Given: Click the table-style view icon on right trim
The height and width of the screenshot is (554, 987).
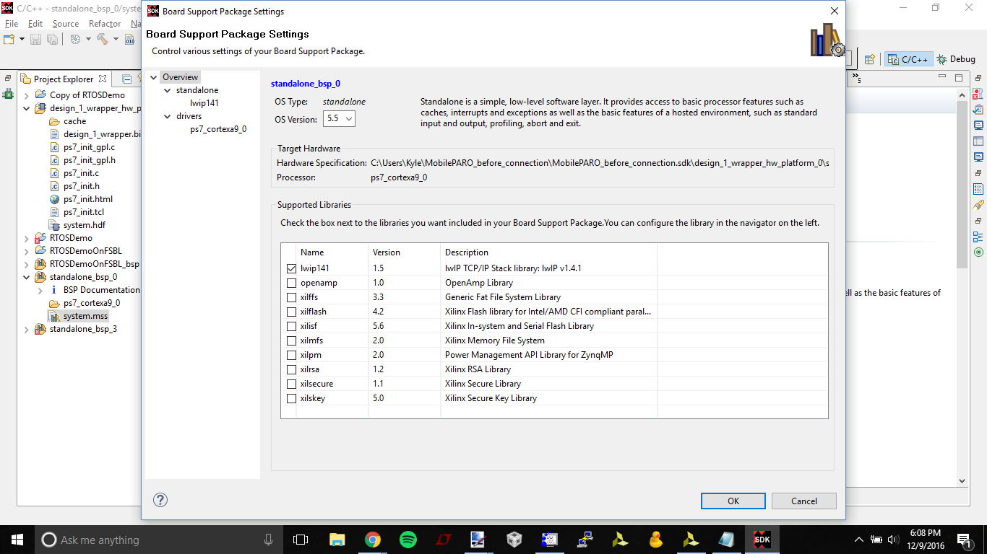Looking at the screenshot, I should point(978,141).
